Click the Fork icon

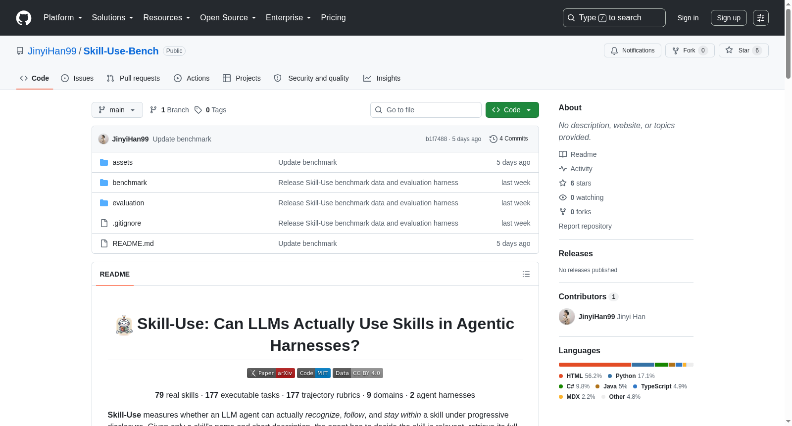[676, 50]
